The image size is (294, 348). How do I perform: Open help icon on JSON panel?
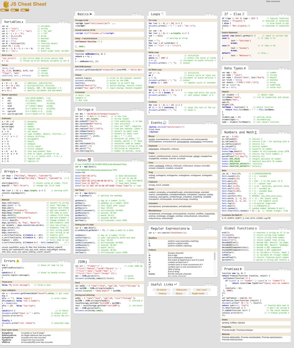133,262
